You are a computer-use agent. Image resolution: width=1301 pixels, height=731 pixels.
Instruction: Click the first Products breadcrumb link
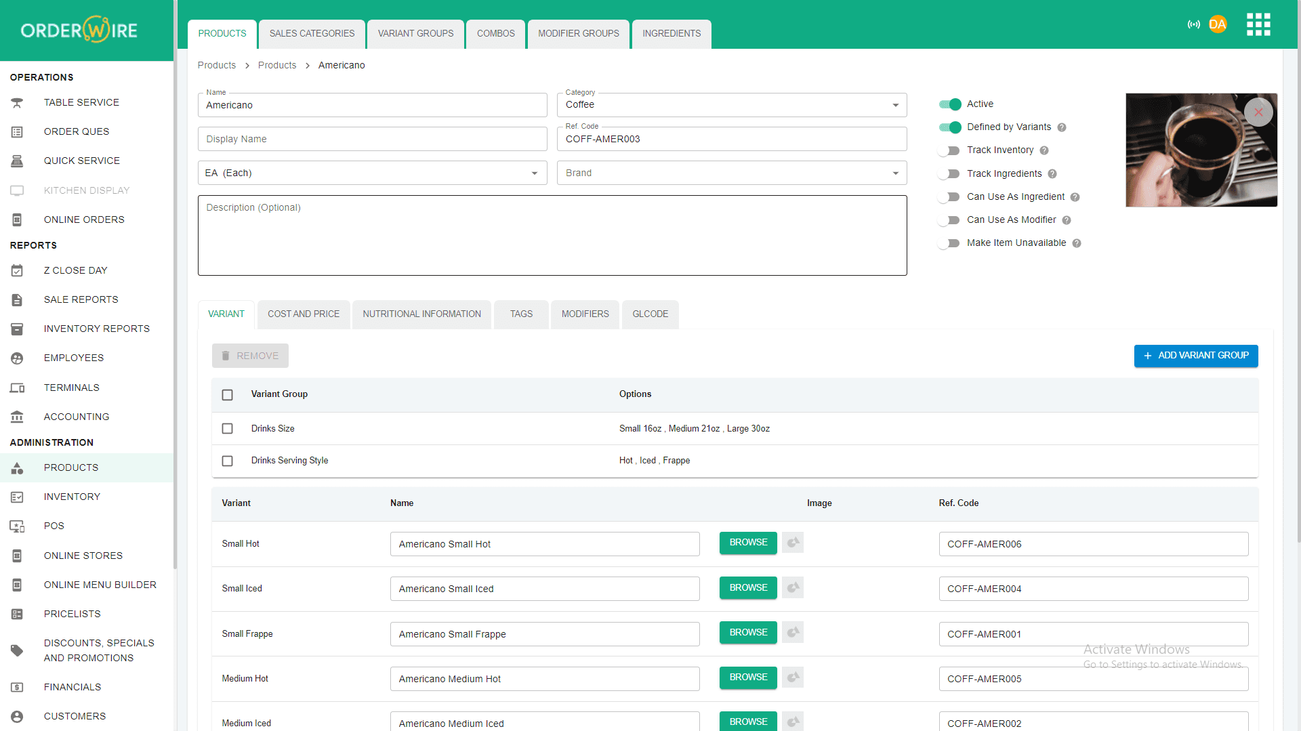coord(217,65)
